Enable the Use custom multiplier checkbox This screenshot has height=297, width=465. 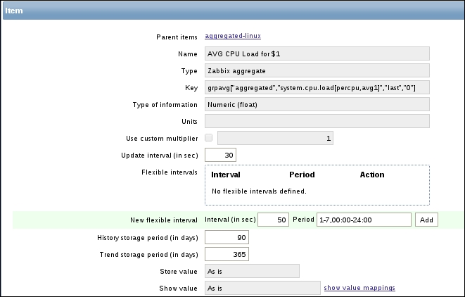[x=208, y=138]
